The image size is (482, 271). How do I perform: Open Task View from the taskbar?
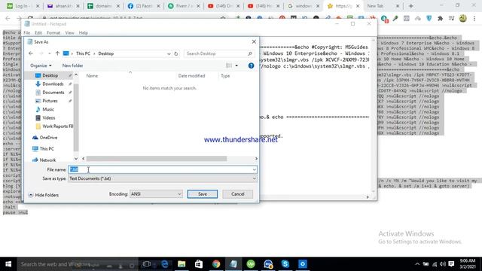tap(147, 264)
